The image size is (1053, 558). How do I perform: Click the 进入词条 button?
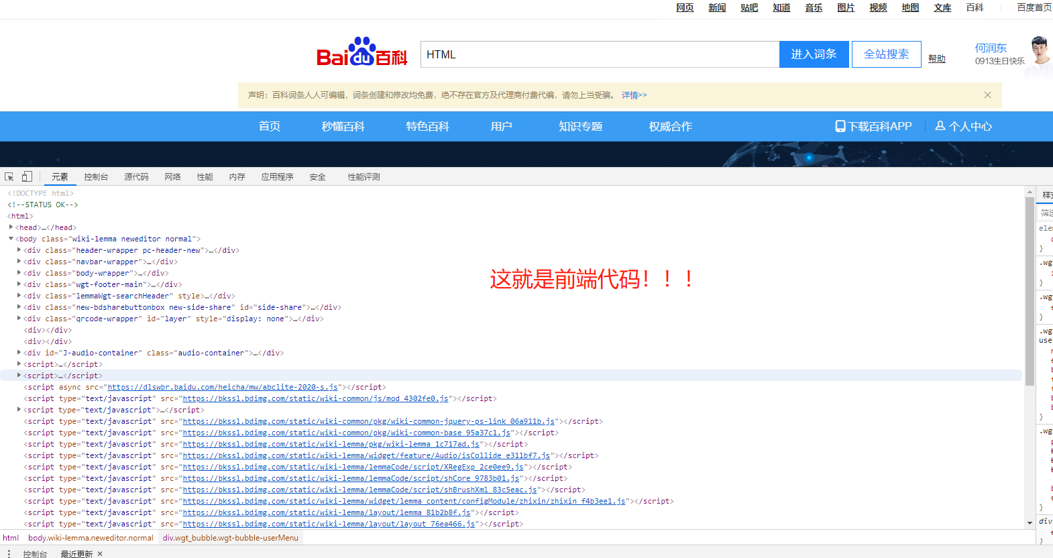point(814,54)
